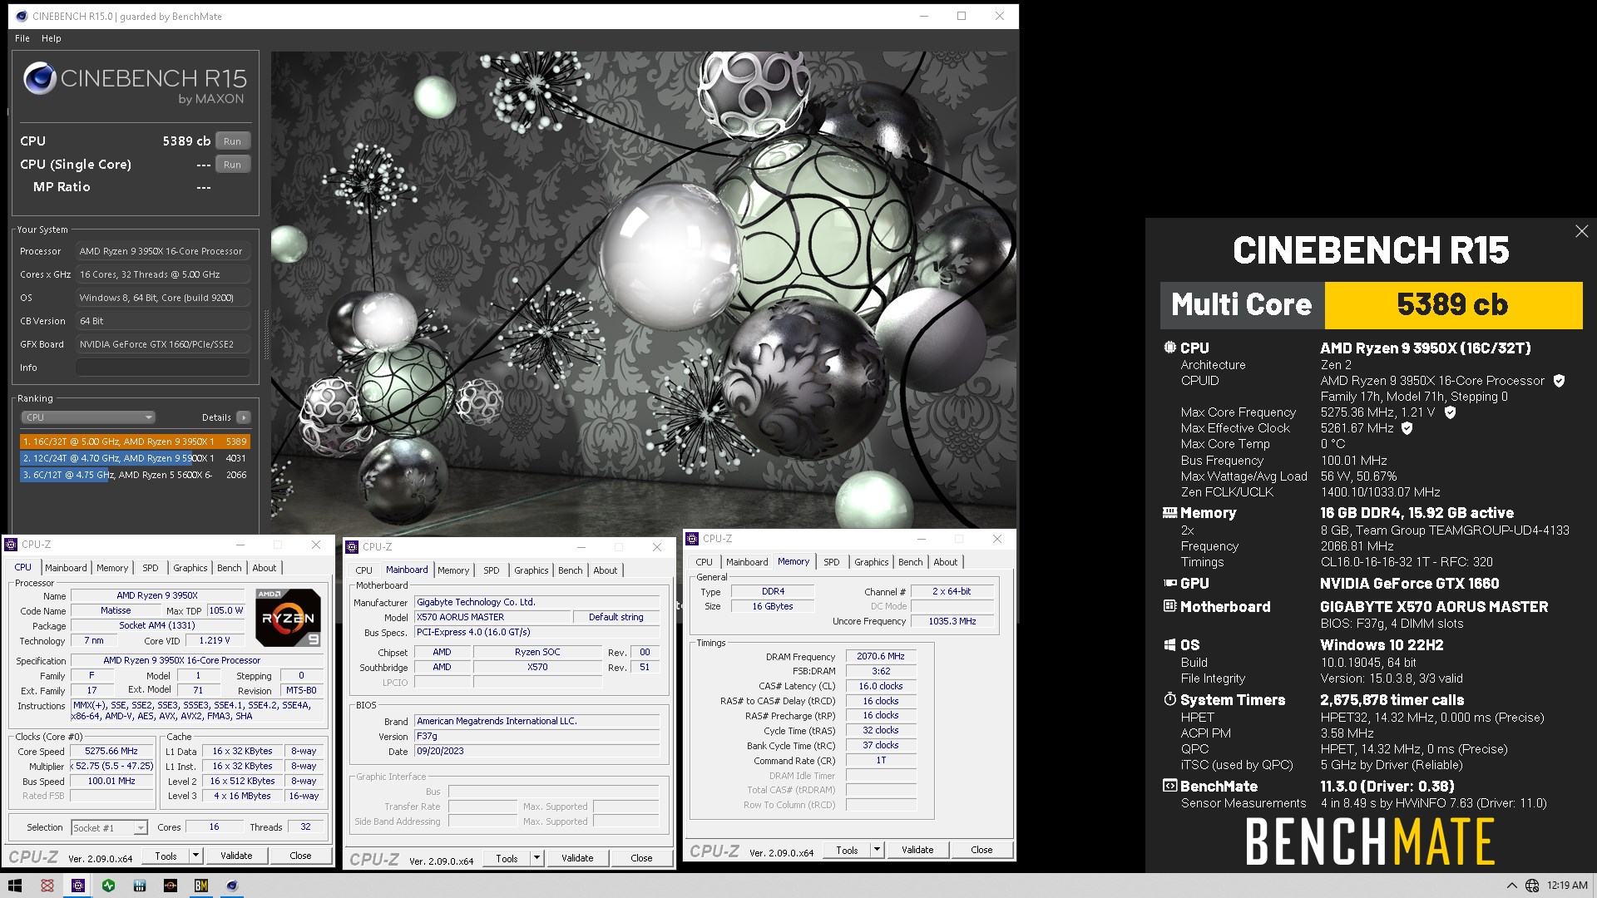Click Validate in CPU-Z CPU window

236,856
